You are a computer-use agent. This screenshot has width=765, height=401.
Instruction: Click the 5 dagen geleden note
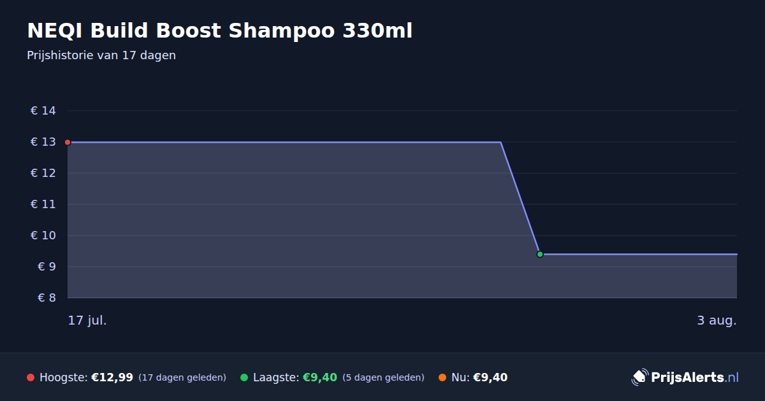(x=383, y=377)
